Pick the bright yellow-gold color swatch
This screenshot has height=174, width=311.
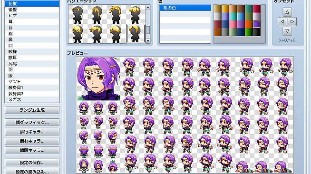point(225,9)
